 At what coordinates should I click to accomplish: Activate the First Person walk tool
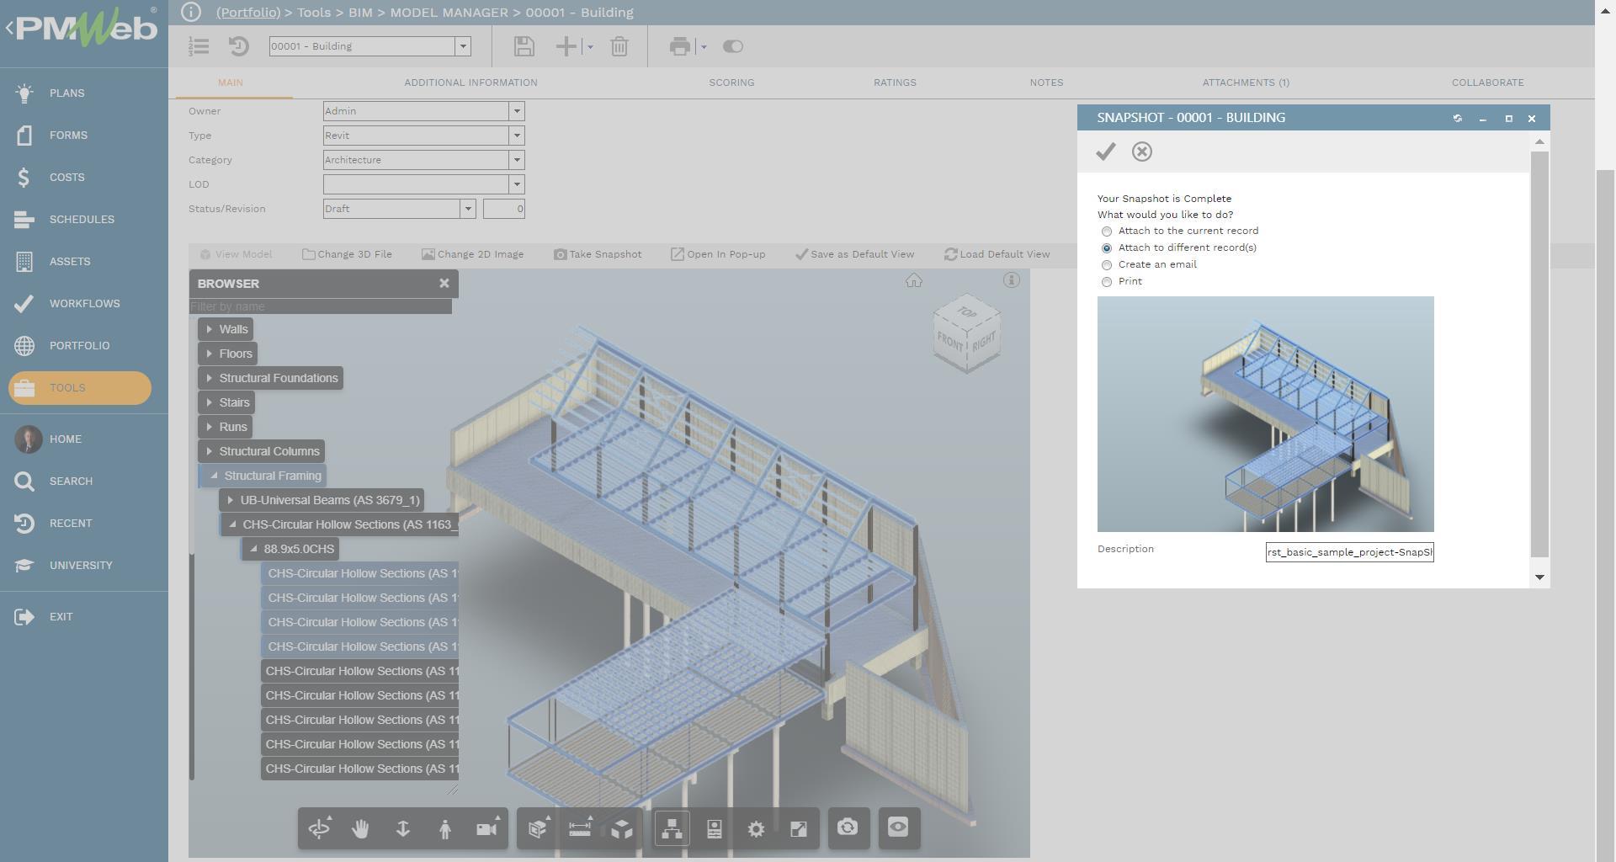(445, 828)
